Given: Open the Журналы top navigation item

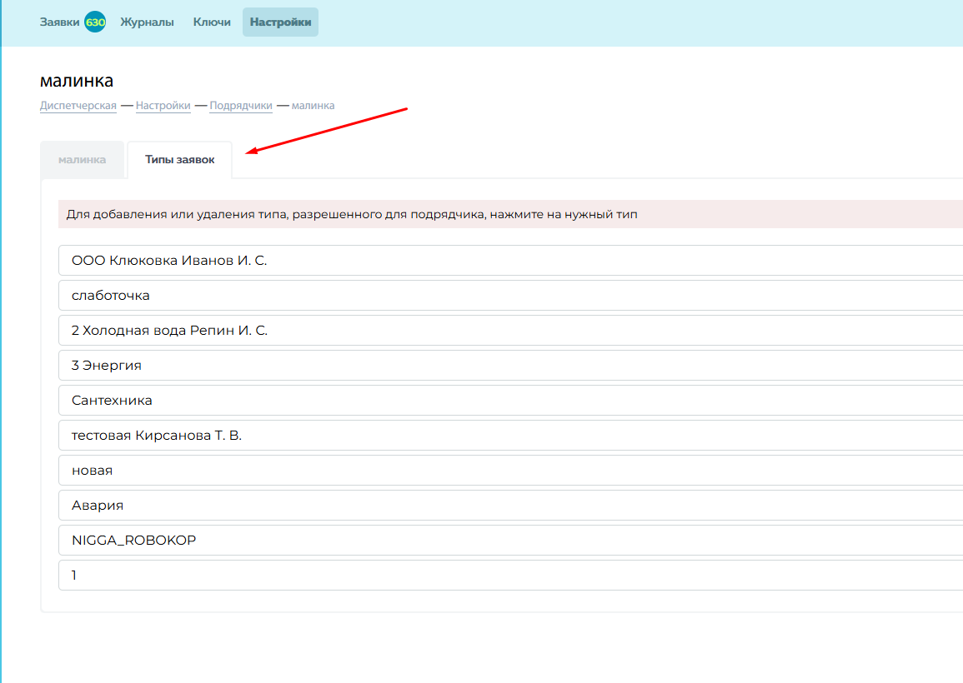Looking at the screenshot, I should pos(147,22).
